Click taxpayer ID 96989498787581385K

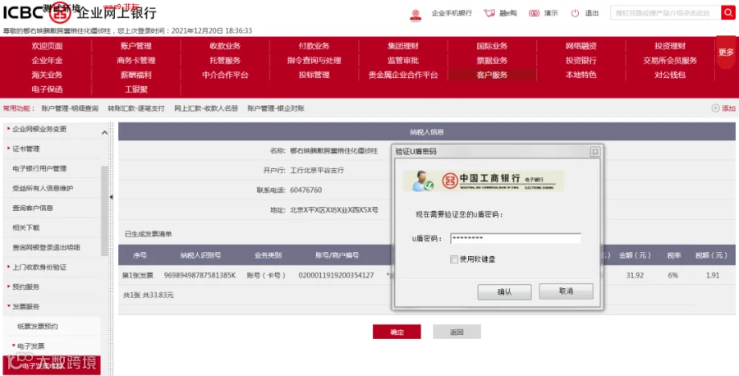pos(200,275)
